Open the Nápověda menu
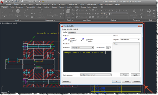The width and height of the screenshot is (158, 95). point(109,4)
